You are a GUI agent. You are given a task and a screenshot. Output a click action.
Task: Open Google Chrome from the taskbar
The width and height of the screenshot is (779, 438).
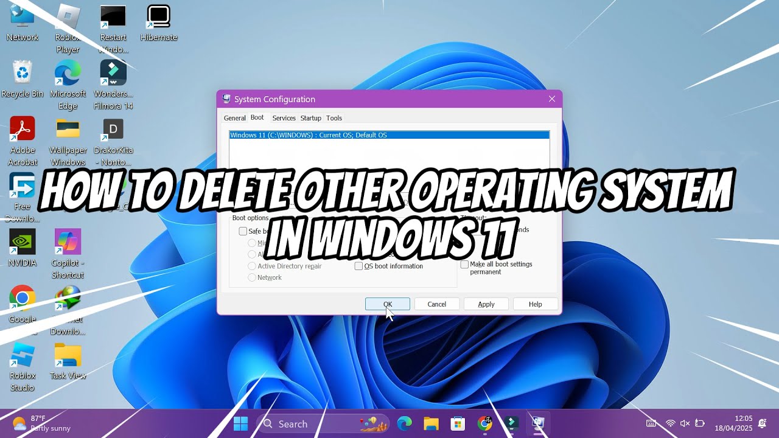[x=484, y=423]
